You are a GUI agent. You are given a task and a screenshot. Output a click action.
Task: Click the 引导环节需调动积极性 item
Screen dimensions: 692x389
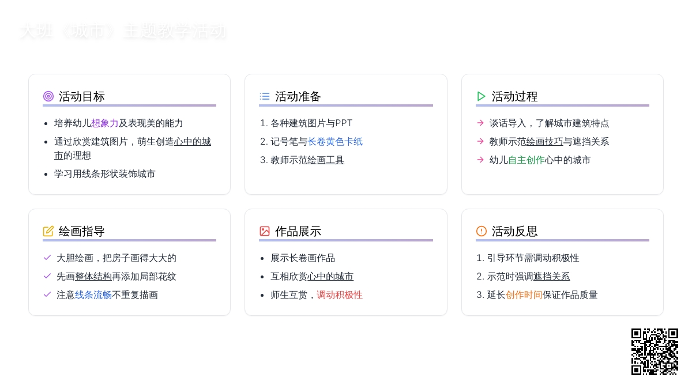click(x=533, y=258)
